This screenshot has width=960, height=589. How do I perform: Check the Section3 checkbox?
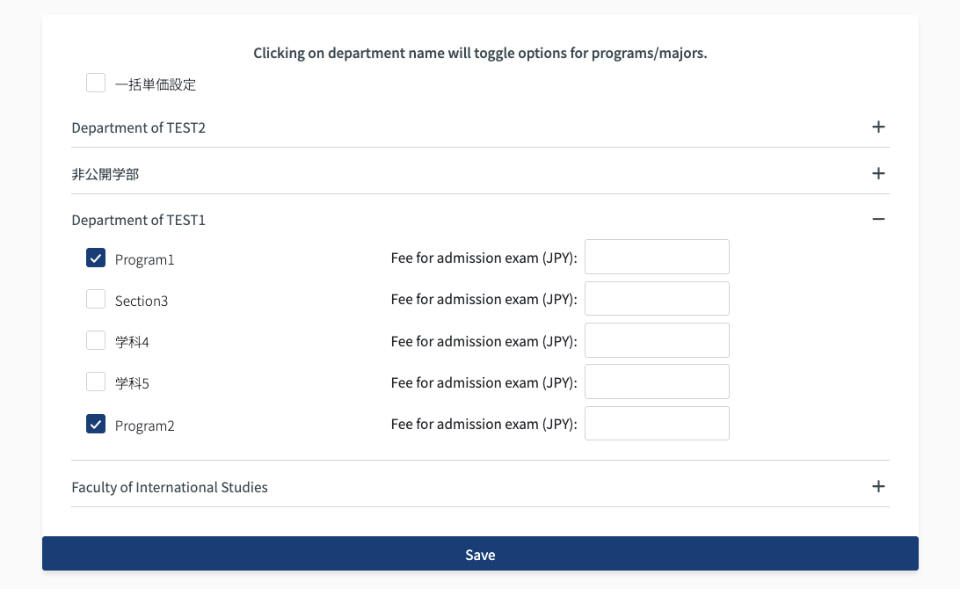pos(96,299)
